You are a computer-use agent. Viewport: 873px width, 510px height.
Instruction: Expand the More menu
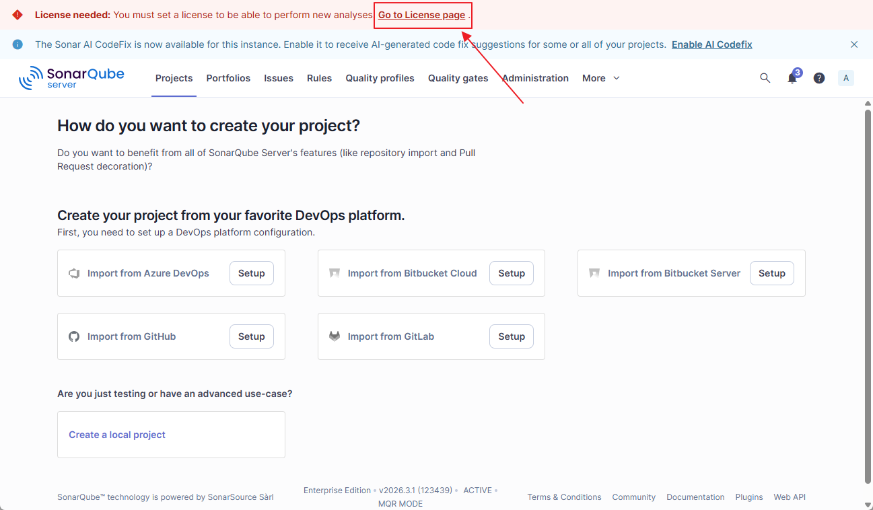click(601, 78)
